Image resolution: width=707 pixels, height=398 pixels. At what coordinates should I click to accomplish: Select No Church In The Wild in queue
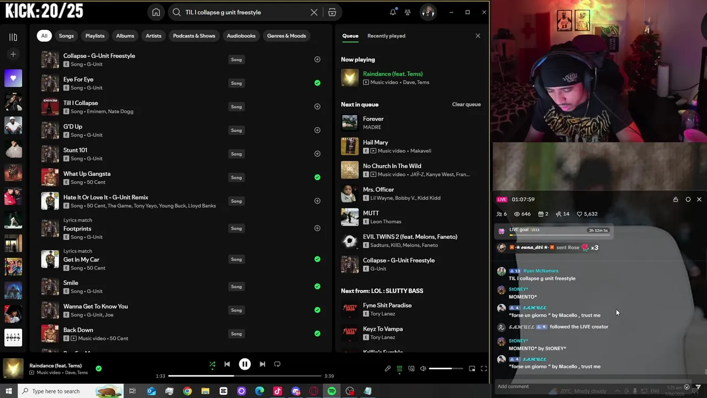(x=392, y=166)
